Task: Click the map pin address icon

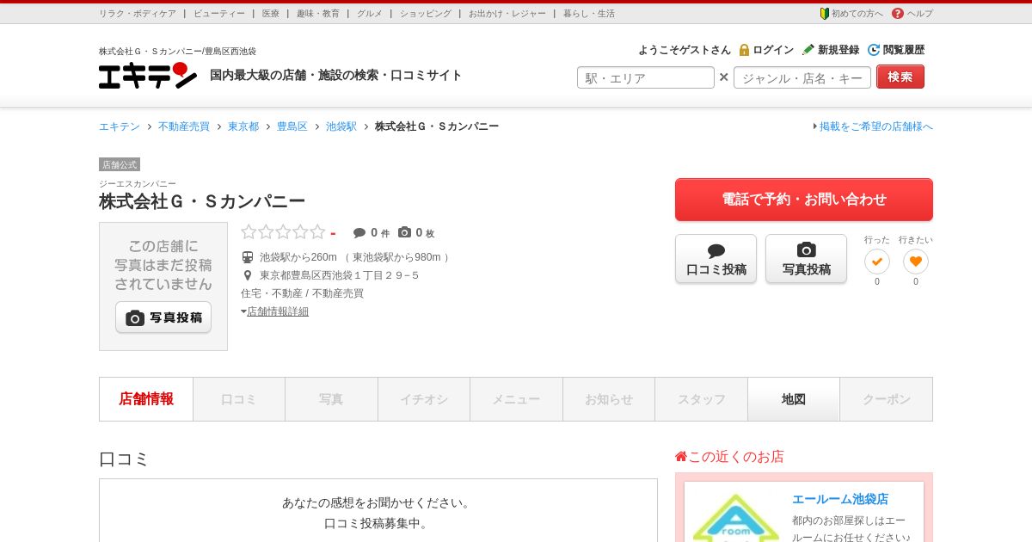Action: coord(248,275)
